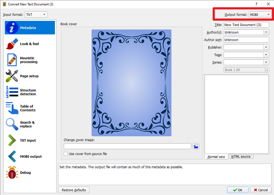Open the Output format MOBI dropdown
Screen dimensions: 274x195
pos(260,15)
